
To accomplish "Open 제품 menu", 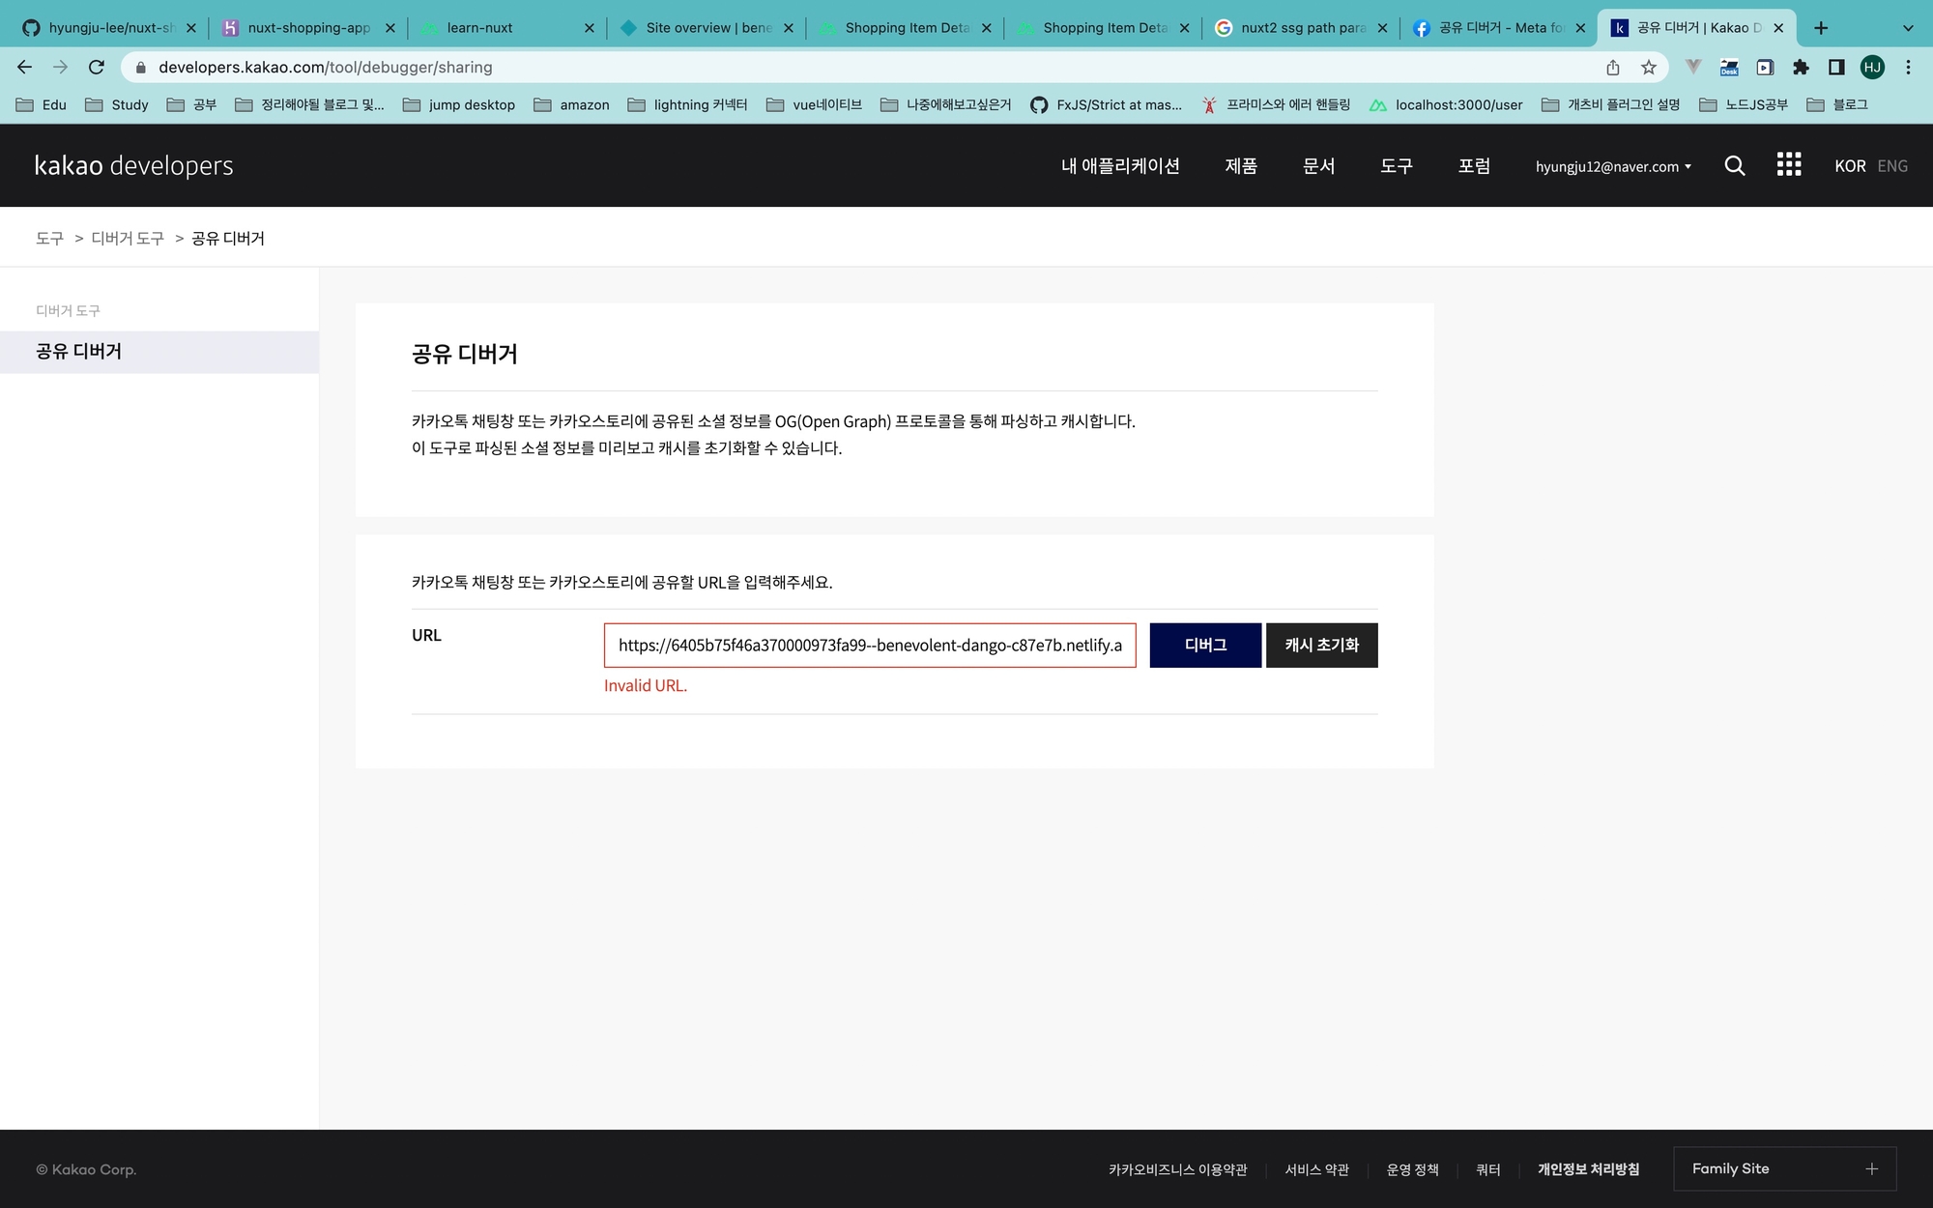I will (1241, 165).
